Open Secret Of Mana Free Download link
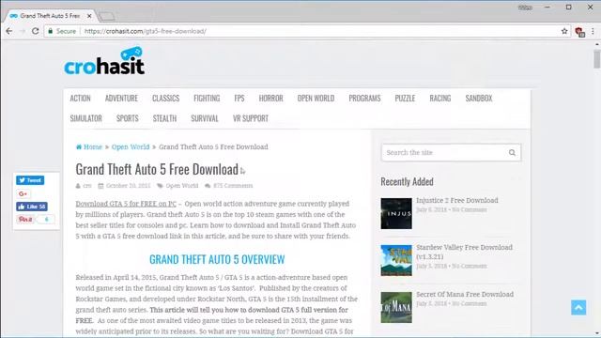The height and width of the screenshot is (338, 601). point(465,294)
